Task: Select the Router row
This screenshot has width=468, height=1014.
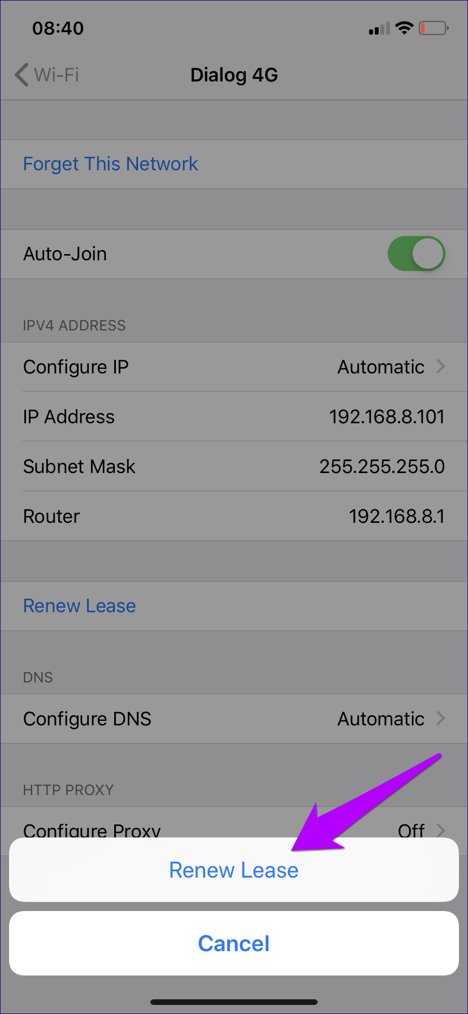Action: click(x=233, y=516)
